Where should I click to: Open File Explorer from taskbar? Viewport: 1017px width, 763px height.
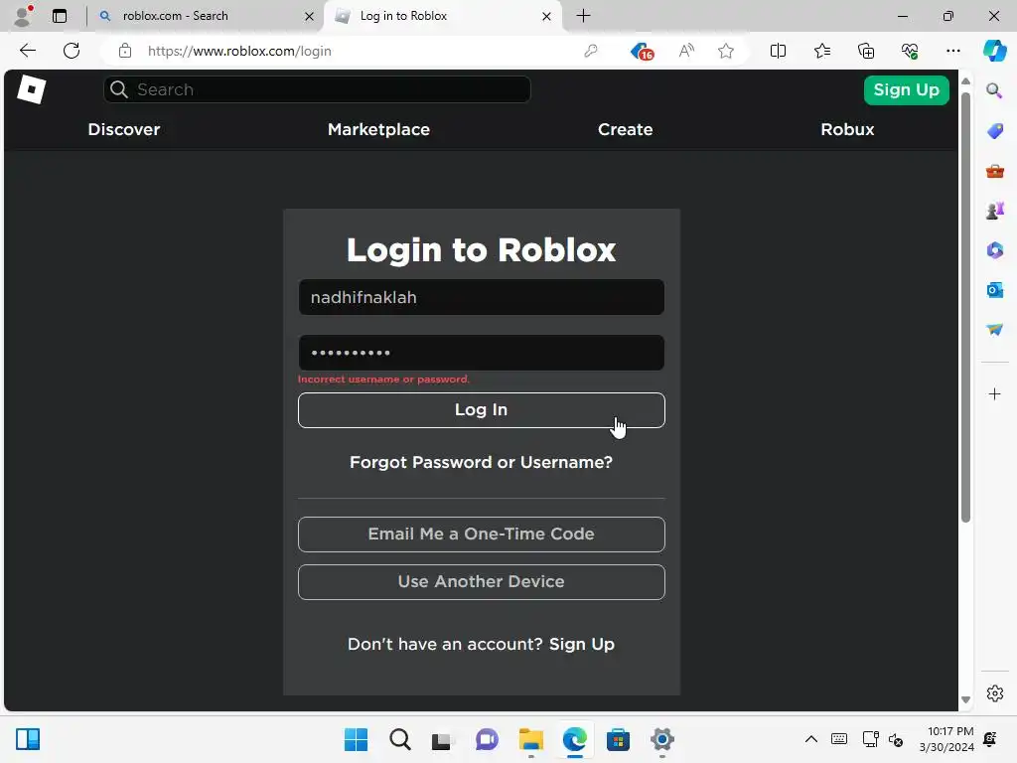pos(530,739)
